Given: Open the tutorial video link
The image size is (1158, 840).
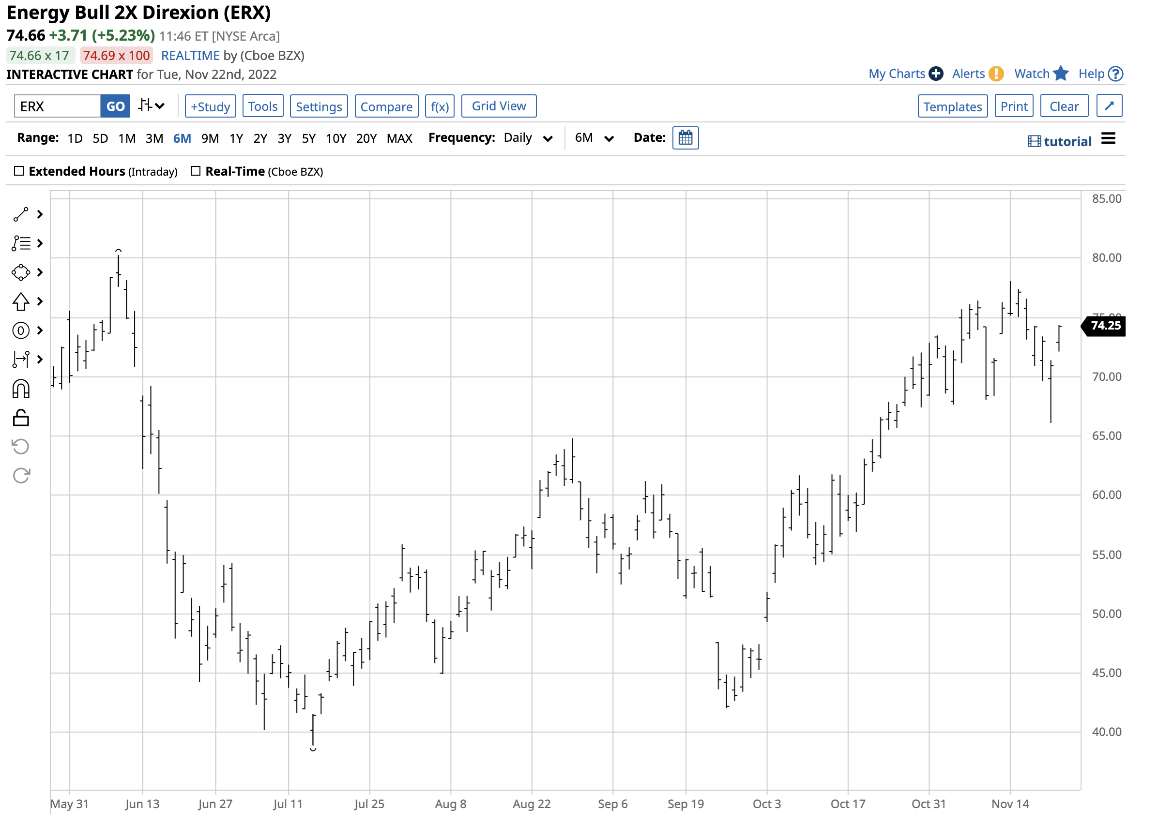Looking at the screenshot, I should click(x=1060, y=141).
